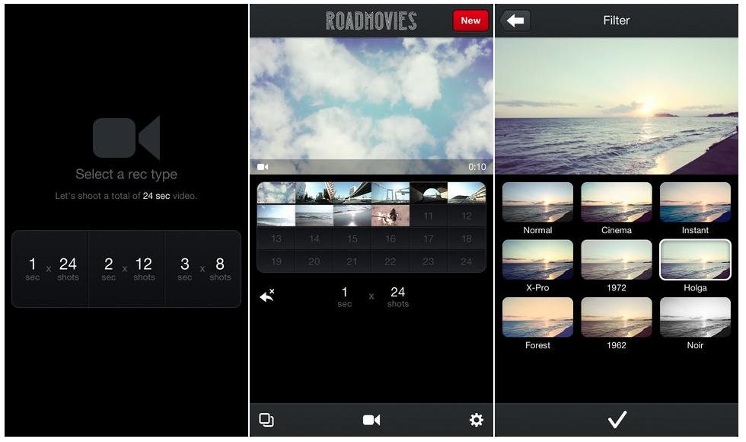Tap the undo last shot arrow icon
The image size is (746, 442).
[x=267, y=296]
